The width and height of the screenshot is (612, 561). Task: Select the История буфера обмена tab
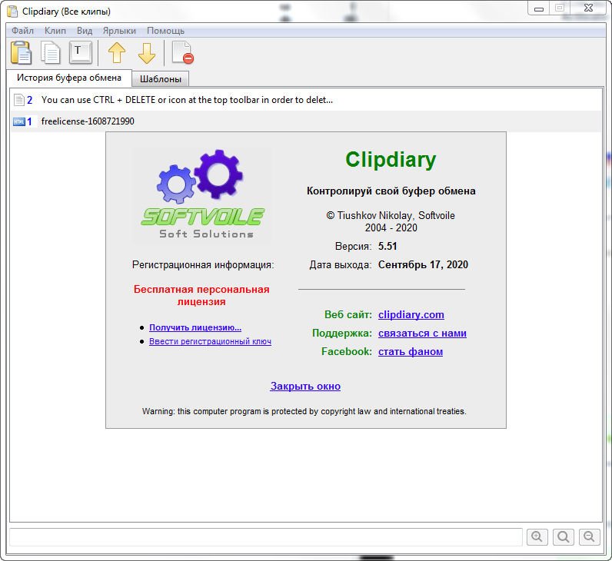pos(69,78)
